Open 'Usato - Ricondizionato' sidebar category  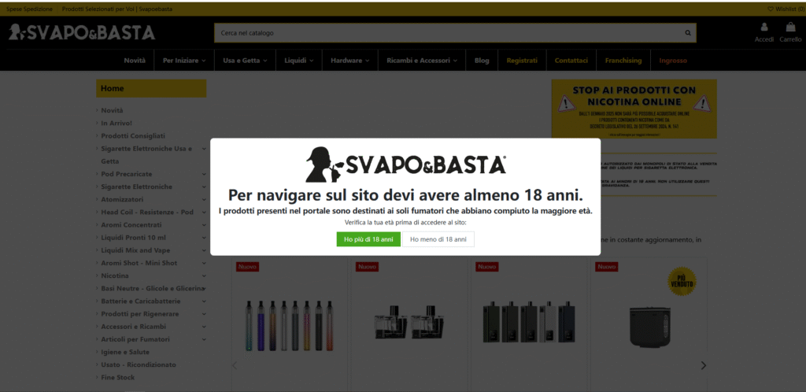pos(139,364)
